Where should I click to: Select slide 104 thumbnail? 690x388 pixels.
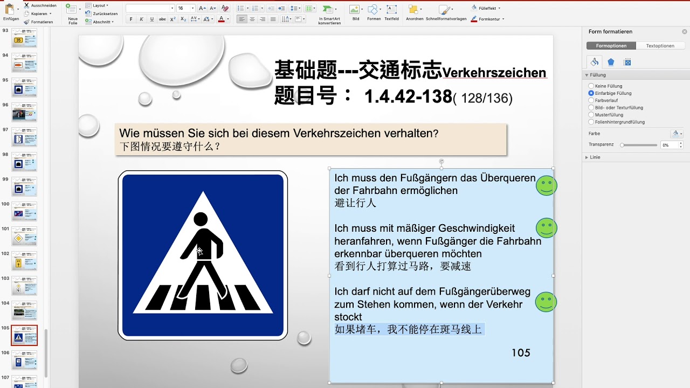[x=24, y=310]
